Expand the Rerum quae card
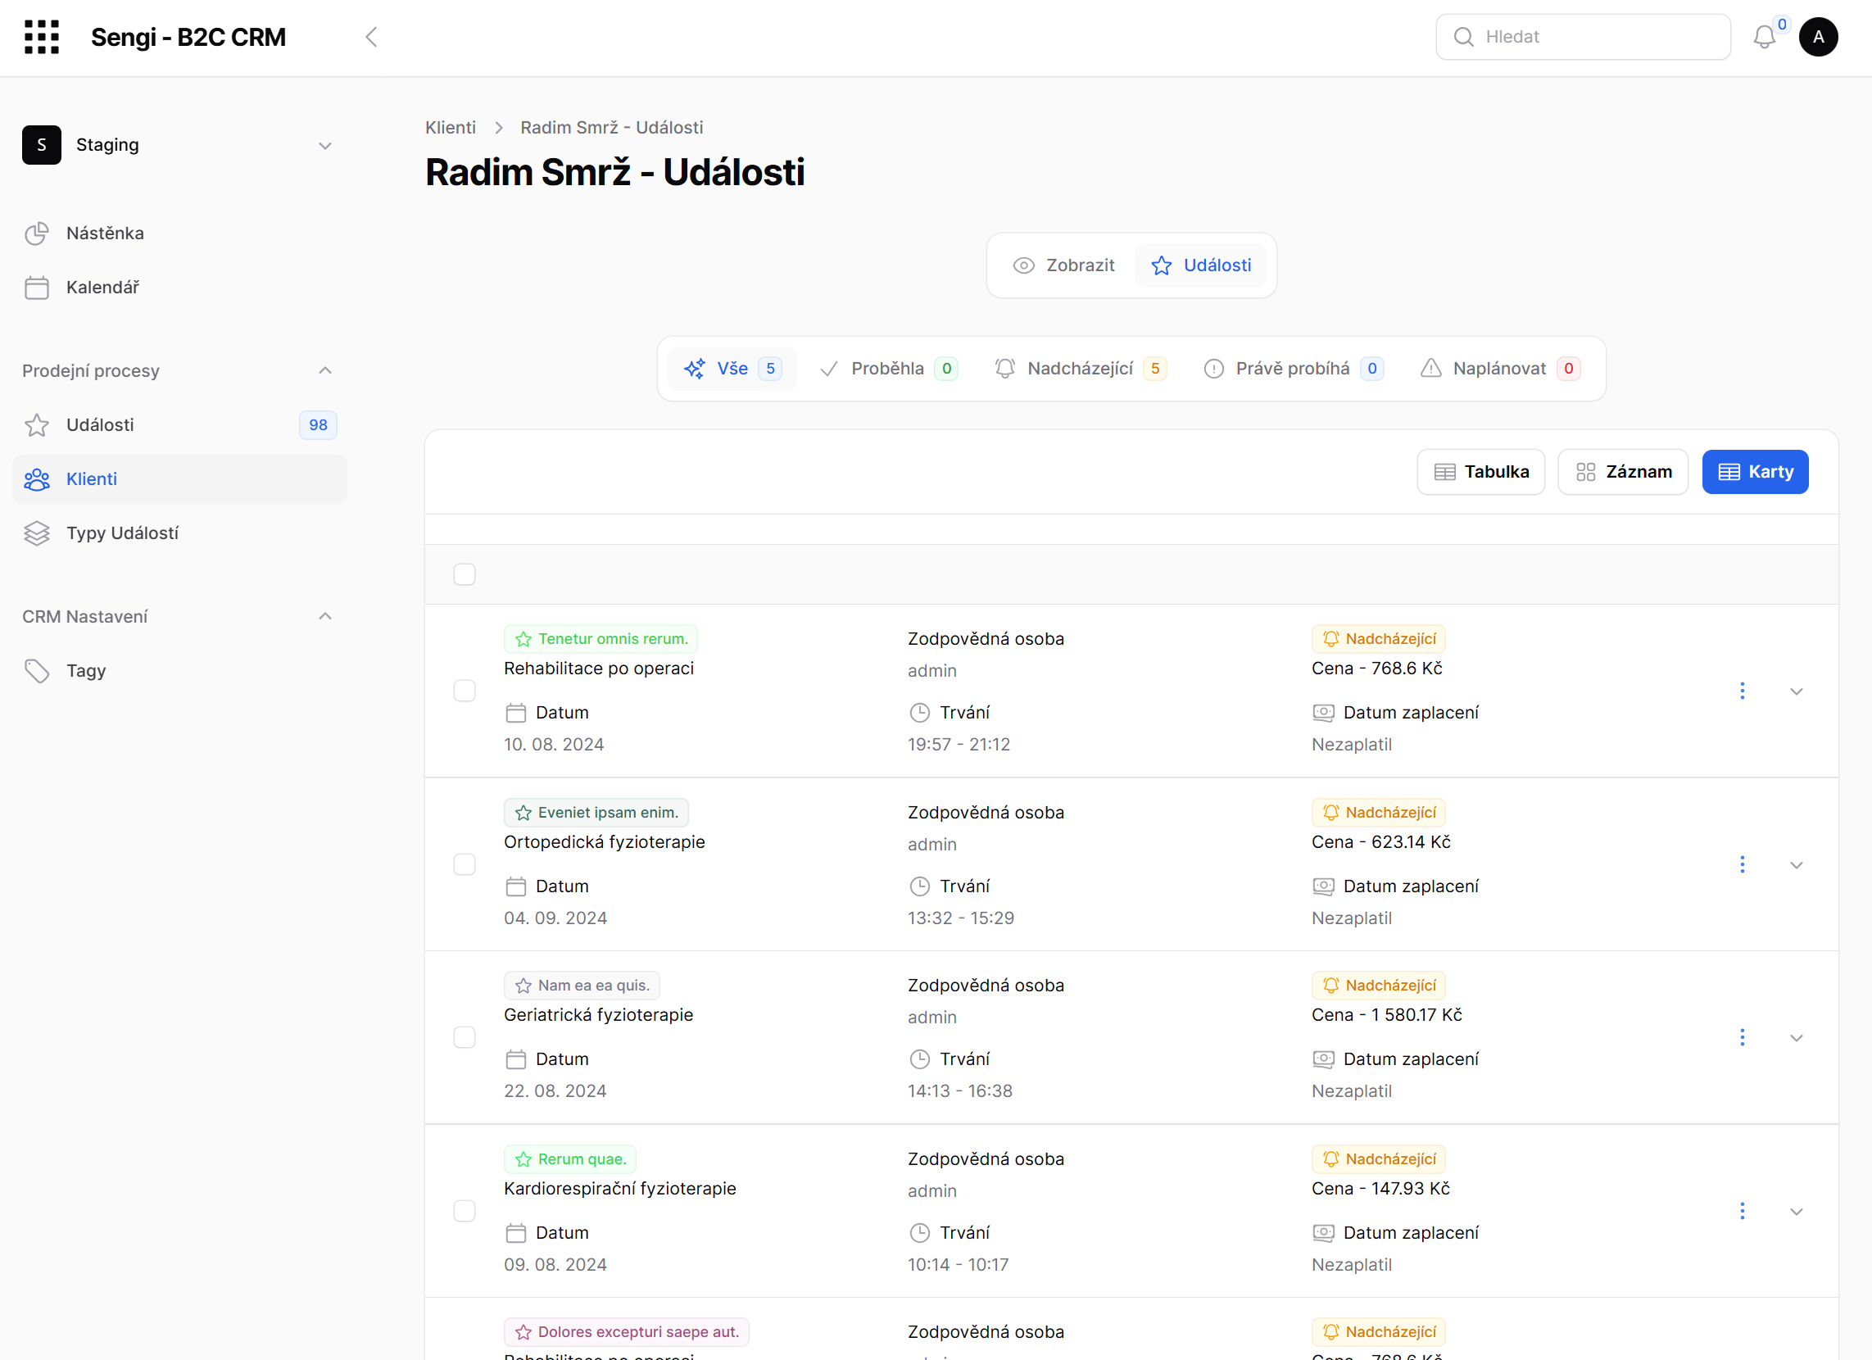 click(x=1796, y=1212)
